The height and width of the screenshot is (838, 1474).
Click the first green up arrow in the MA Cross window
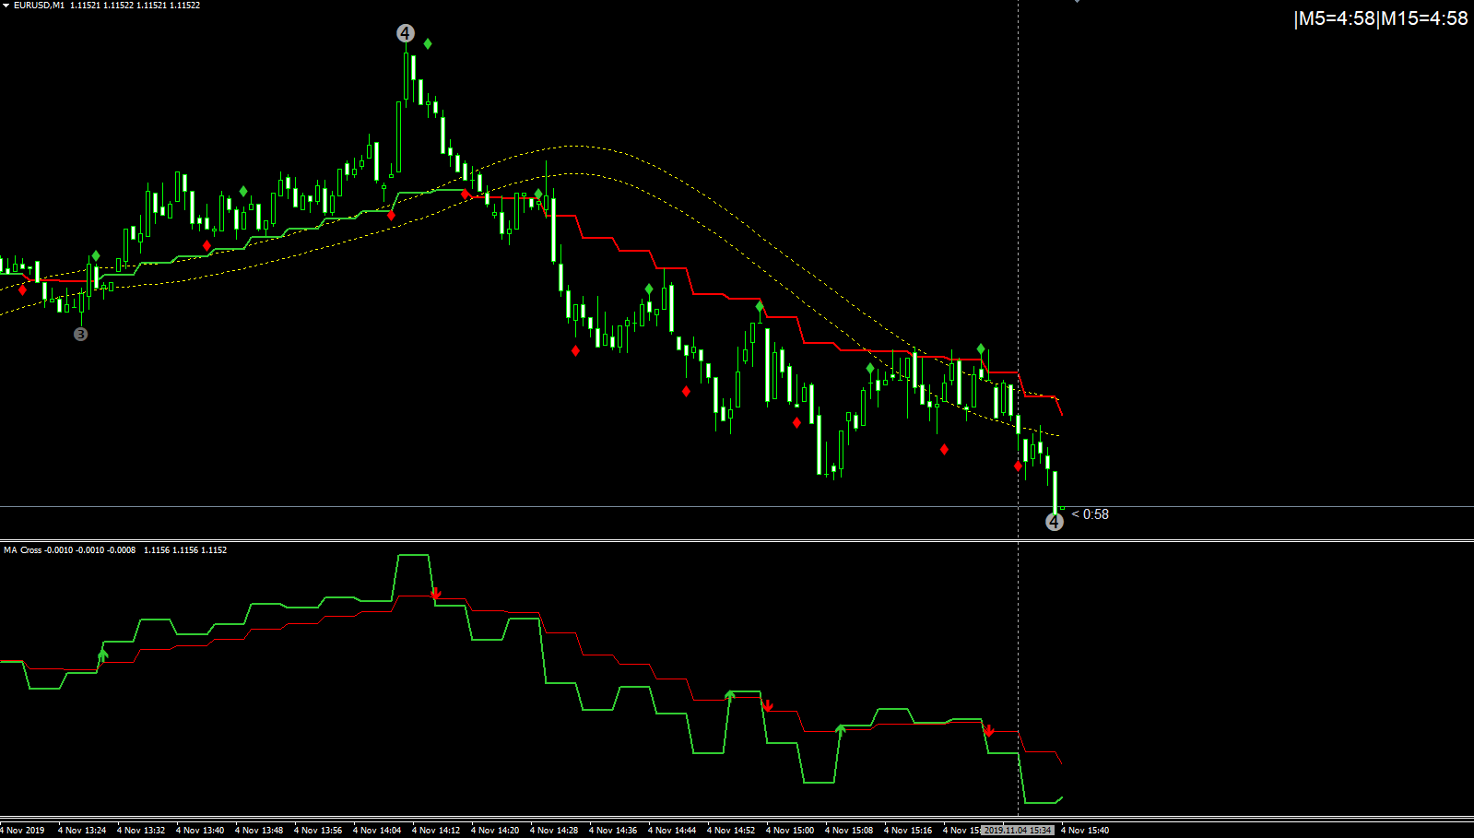(102, 655)
